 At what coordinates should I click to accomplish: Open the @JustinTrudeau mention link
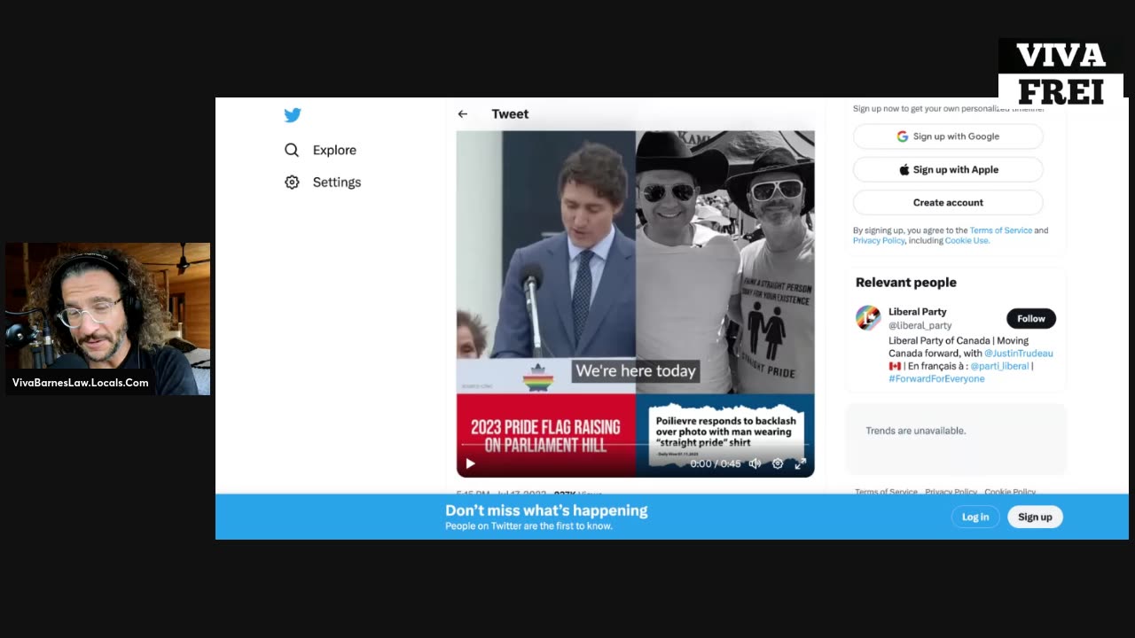tap(1019, 354)
